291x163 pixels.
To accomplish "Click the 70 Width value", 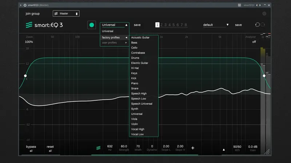I will 138,146.
